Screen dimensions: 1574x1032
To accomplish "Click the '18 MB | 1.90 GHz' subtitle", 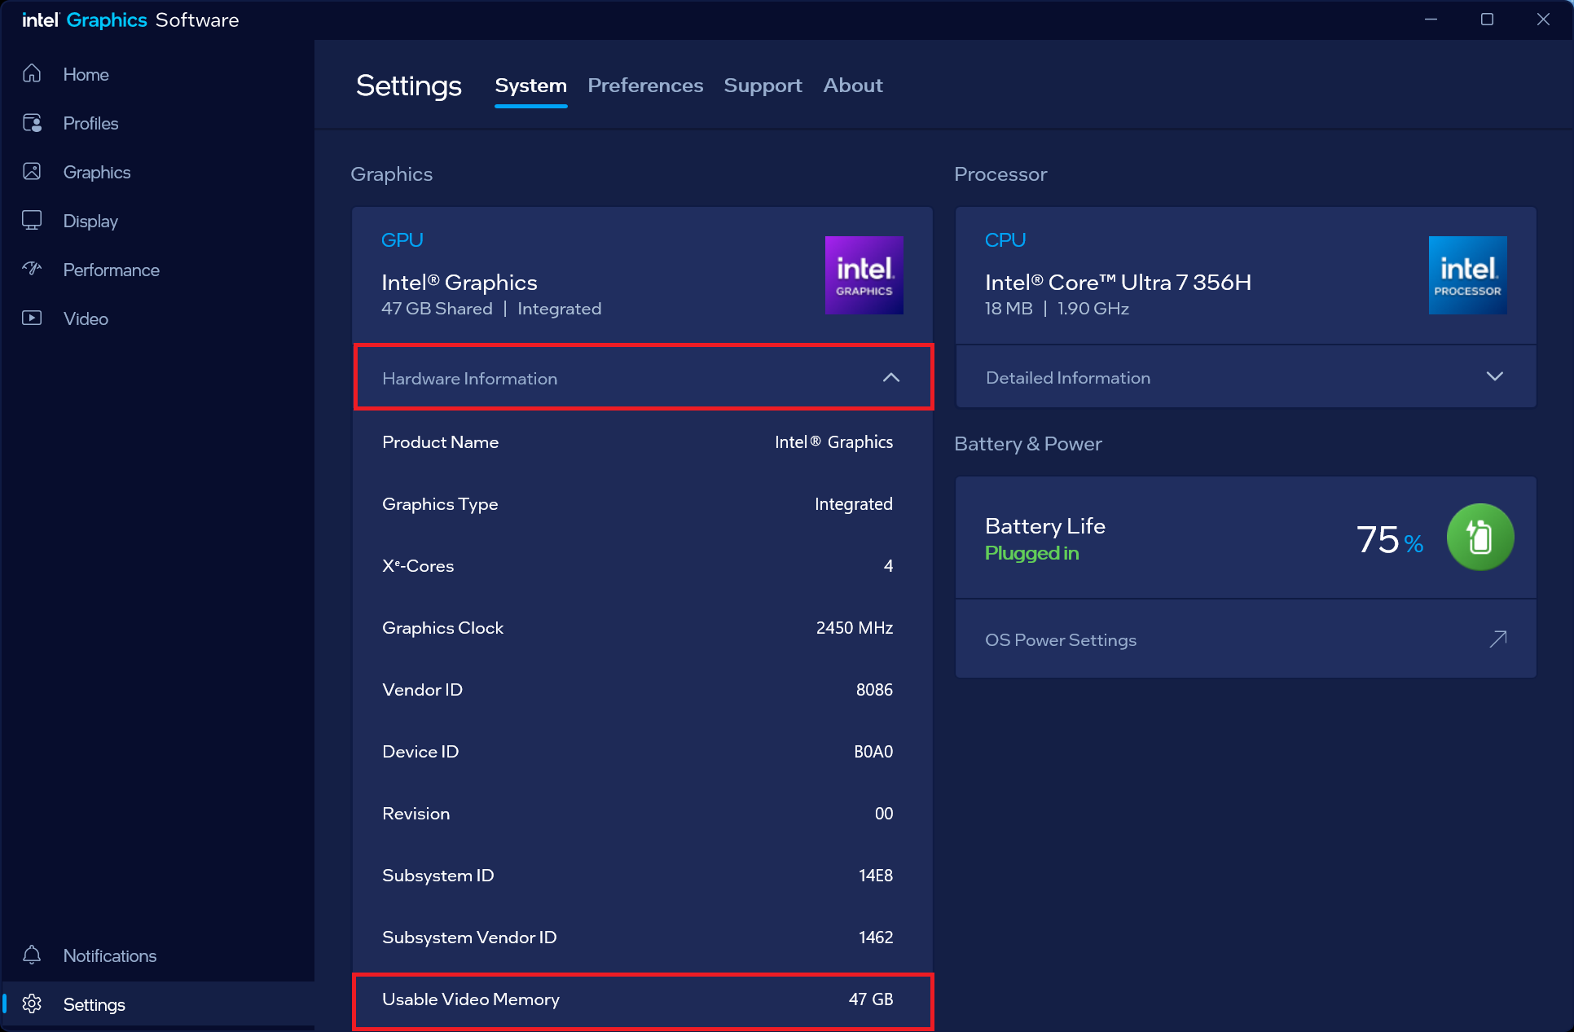I will [x=1057, y=309].
